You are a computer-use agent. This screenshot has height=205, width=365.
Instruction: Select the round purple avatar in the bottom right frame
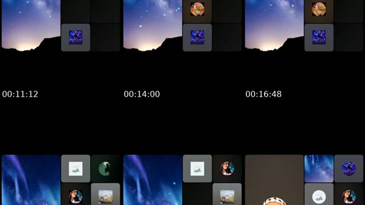348,169
